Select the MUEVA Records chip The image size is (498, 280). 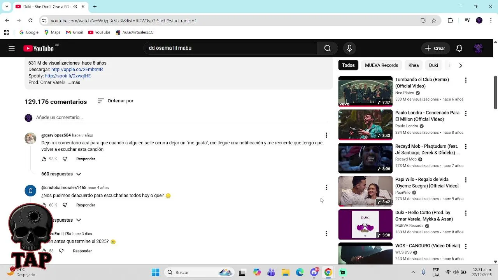[381, 65]
